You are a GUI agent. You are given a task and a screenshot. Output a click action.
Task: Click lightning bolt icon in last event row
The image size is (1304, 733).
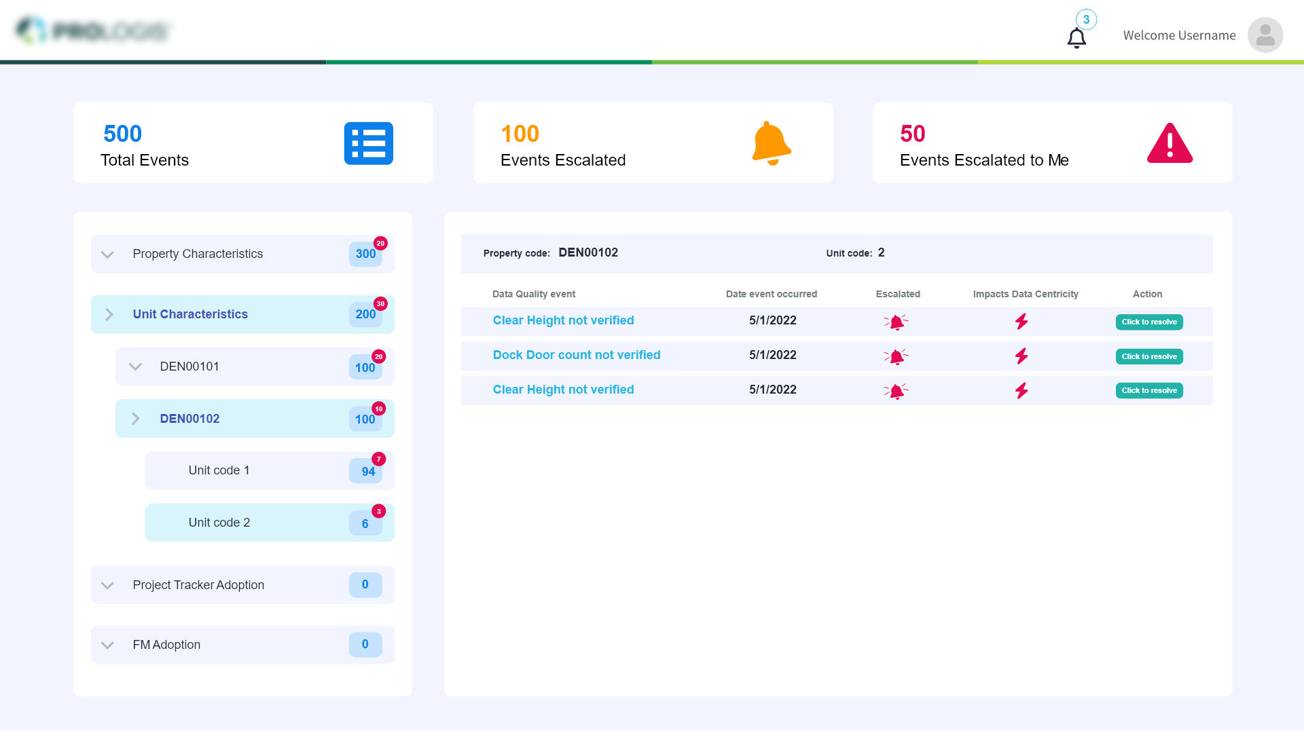[1021, 390]
